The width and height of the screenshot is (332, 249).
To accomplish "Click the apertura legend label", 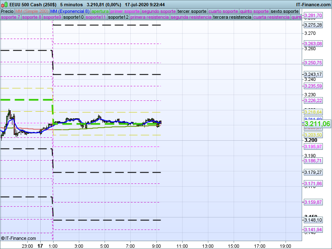I will (100, 11).
